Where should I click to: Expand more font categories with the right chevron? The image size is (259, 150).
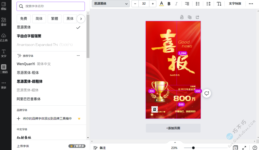point(81,19)
